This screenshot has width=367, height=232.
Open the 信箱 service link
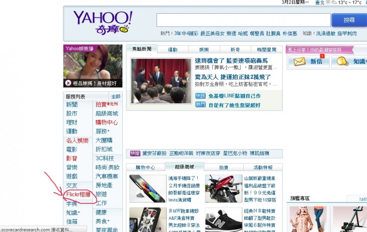[x=72, y=221]
